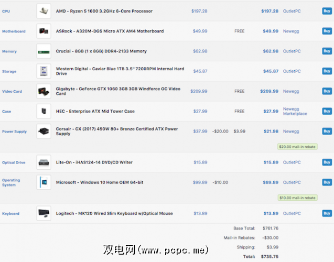Visit Newegg merchant for the video card
Screen dimensions: 334x262
point(291,91)
